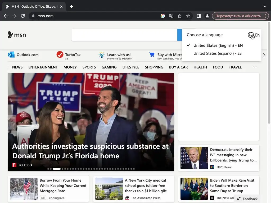Open the NEWS section

click(17, 67)
